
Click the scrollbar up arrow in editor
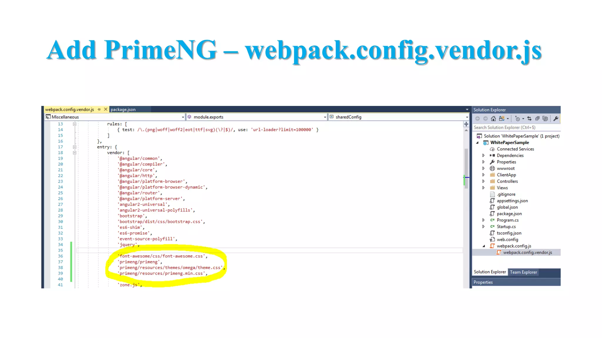coord(466,130)
